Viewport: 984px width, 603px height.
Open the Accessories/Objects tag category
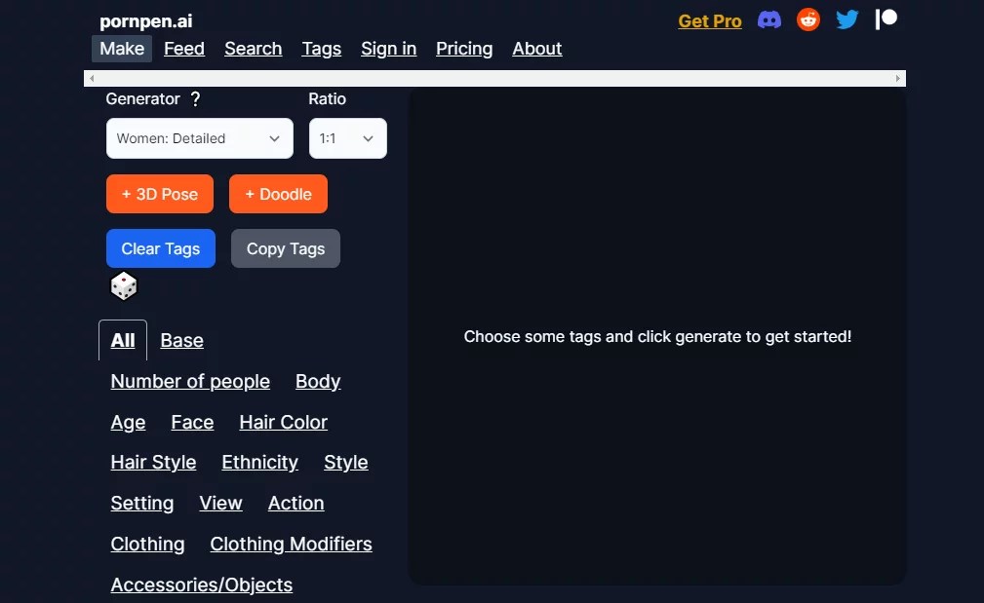click(x=202, y=584)
